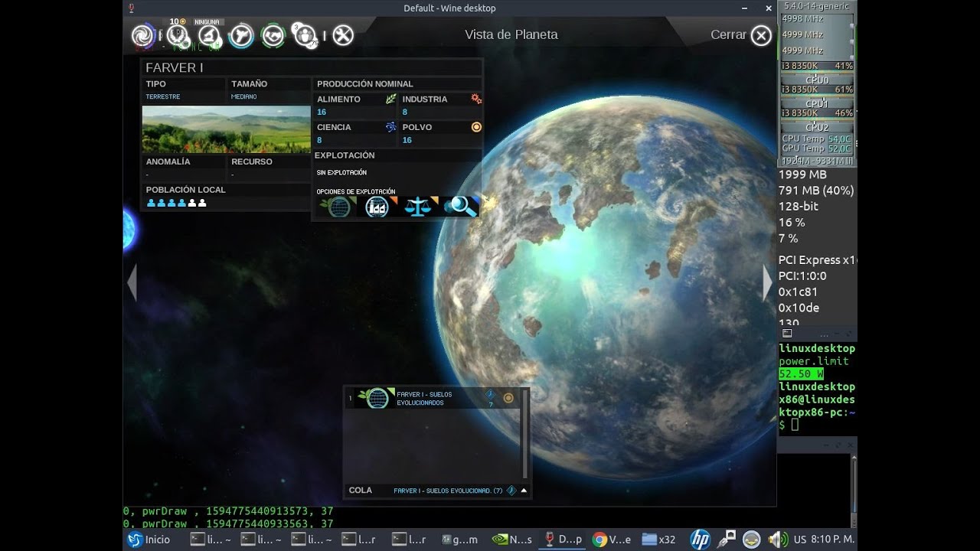Go to next planet with right arrow
Screen dimensions: 980x551
tap(768, 283)
